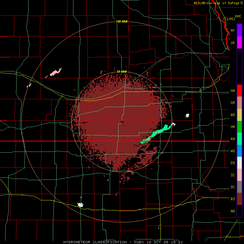
Task: Click the [CLAS] label text
Action: point(229,19)
